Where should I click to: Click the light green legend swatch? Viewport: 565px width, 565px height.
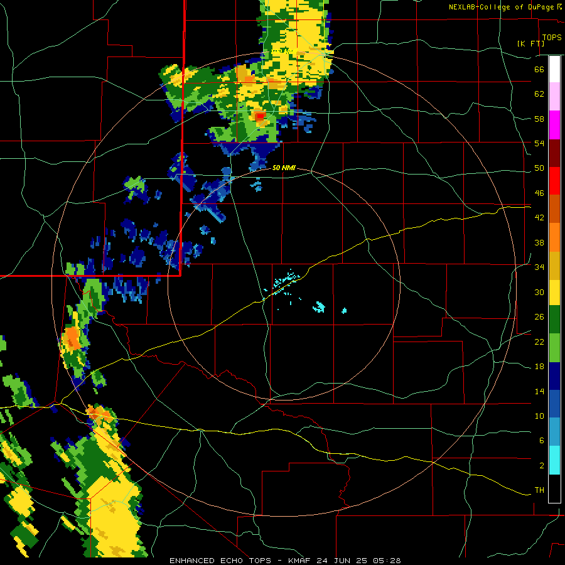554,348
